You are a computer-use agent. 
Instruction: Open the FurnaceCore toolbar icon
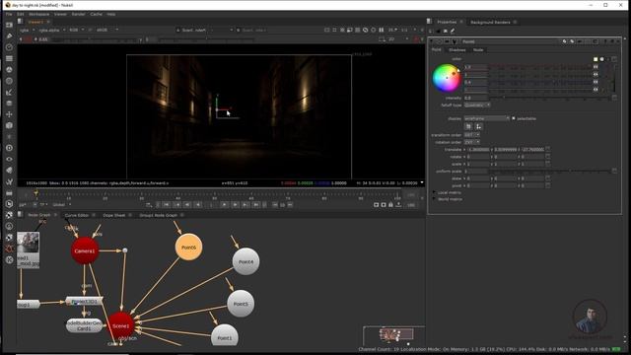(x=9, y=204)
